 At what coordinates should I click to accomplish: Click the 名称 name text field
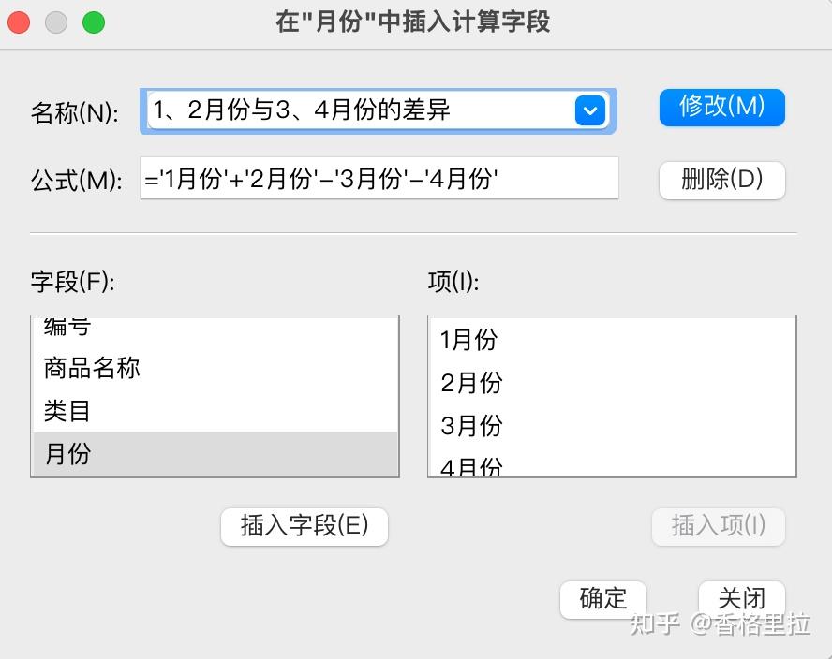click(x=361, y=111)
